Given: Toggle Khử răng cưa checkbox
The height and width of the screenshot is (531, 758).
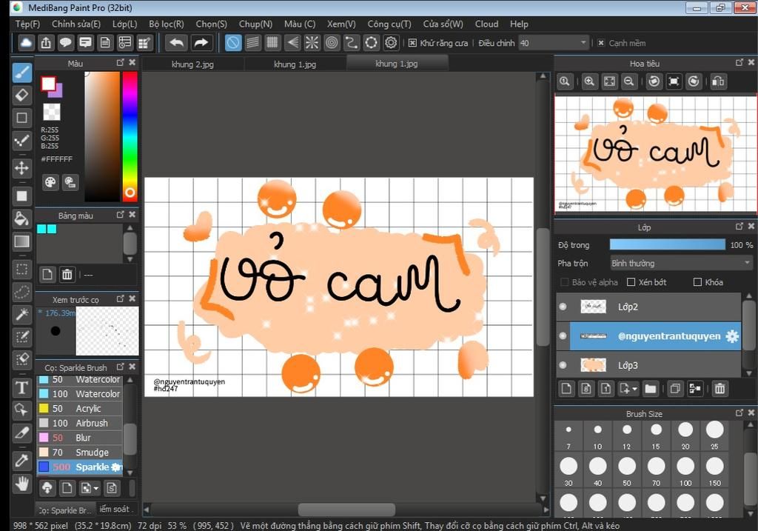Looking at the screenshot, I should (412, 43).
